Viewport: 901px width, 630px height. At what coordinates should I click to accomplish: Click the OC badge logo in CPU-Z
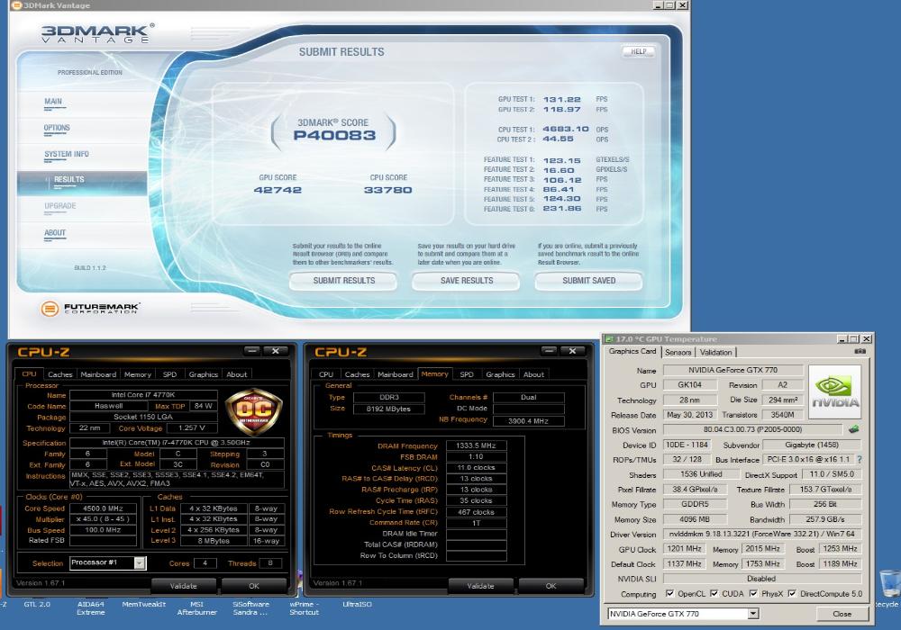tap(253, 412)
